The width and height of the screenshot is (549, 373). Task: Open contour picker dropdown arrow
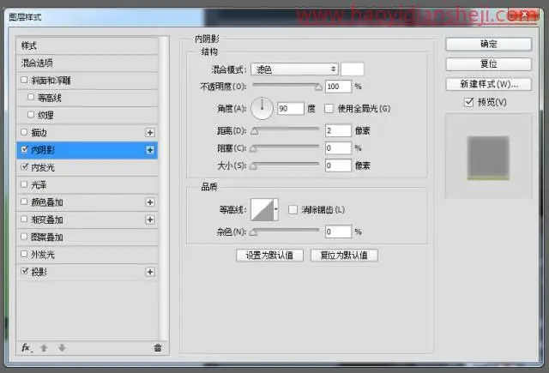(x=276, y=209)
